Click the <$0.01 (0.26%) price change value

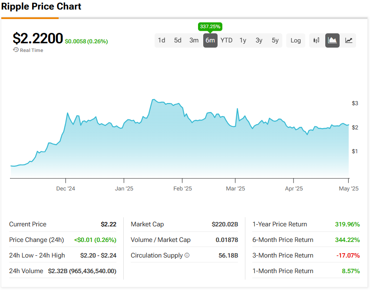[96, 240]
